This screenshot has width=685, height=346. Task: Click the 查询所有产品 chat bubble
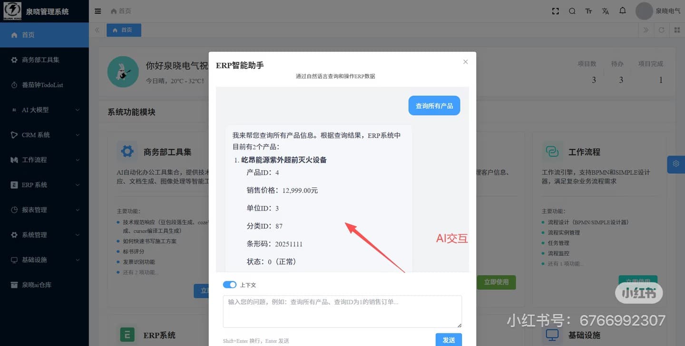(x=434, y=106)
